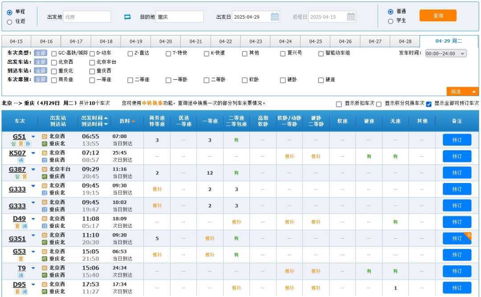The width and height of the screenshot is (481, 297).
Task: Open the 发车时间 time range dropdown
Action: (446, 53)
